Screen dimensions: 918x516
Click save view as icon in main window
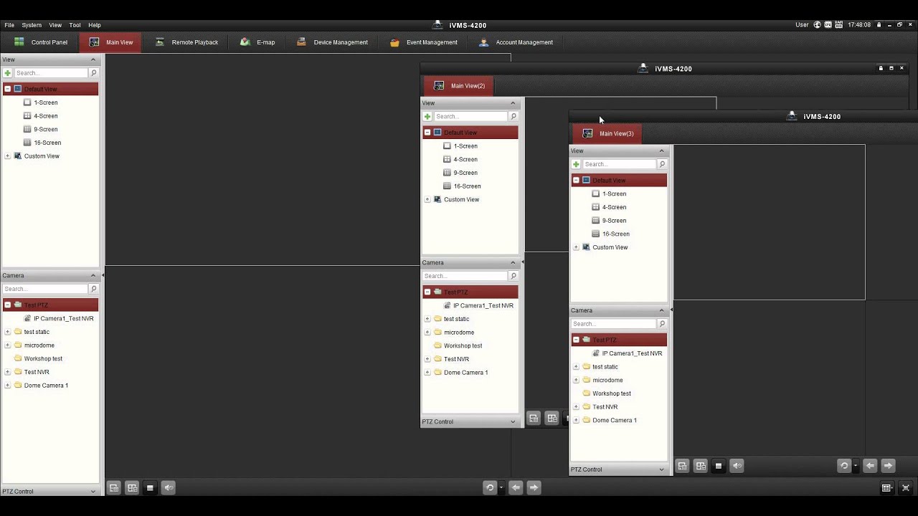coord(132,488)
